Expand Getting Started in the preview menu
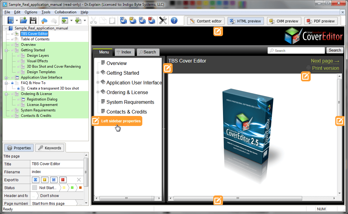The image size is (348, 214). point(98,73)
